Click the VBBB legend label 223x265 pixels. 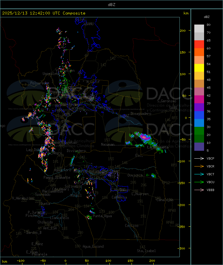(x=210, y=190)
